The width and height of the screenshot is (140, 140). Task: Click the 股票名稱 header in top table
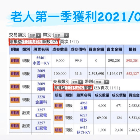point(41,49)
